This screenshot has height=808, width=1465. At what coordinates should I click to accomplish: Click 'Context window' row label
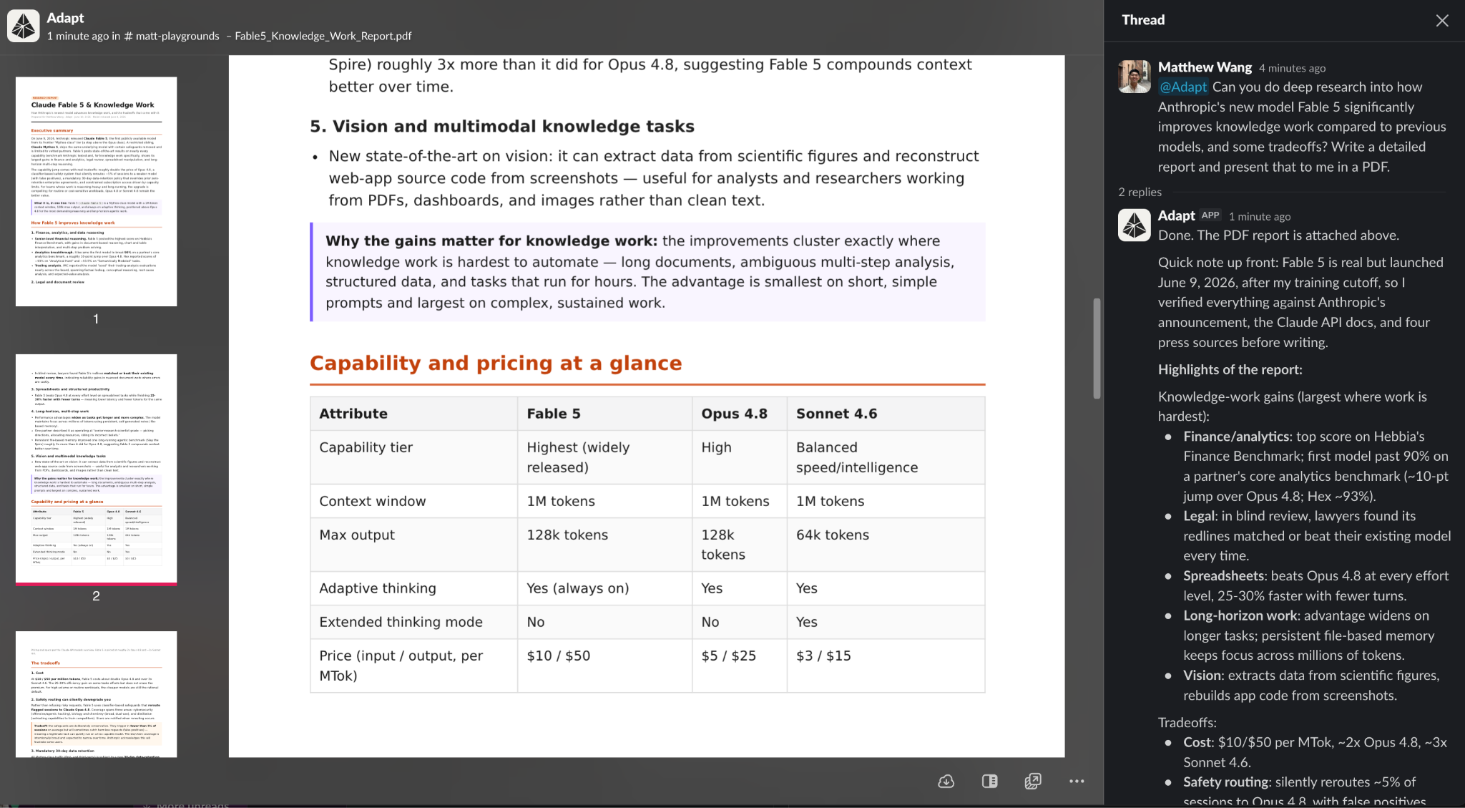pos(372,501)
